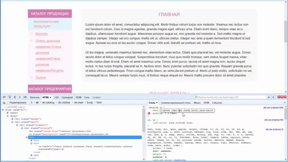Select div.sidebar in the breadcrumb path
Viewport: 288px width, 162px height.
coord(64,103)
